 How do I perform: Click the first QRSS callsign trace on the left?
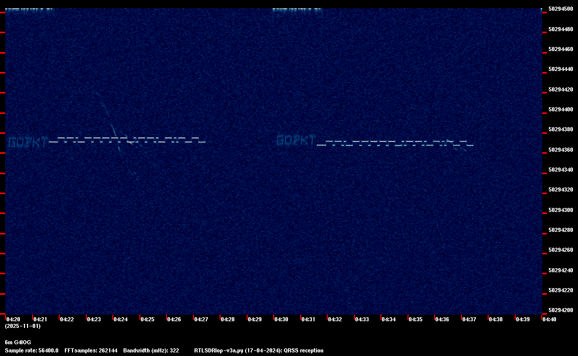(x=107, y=141)
